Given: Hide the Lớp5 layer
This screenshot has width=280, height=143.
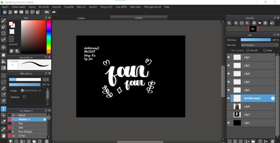Looking at the screenshot, I should 229,82.
